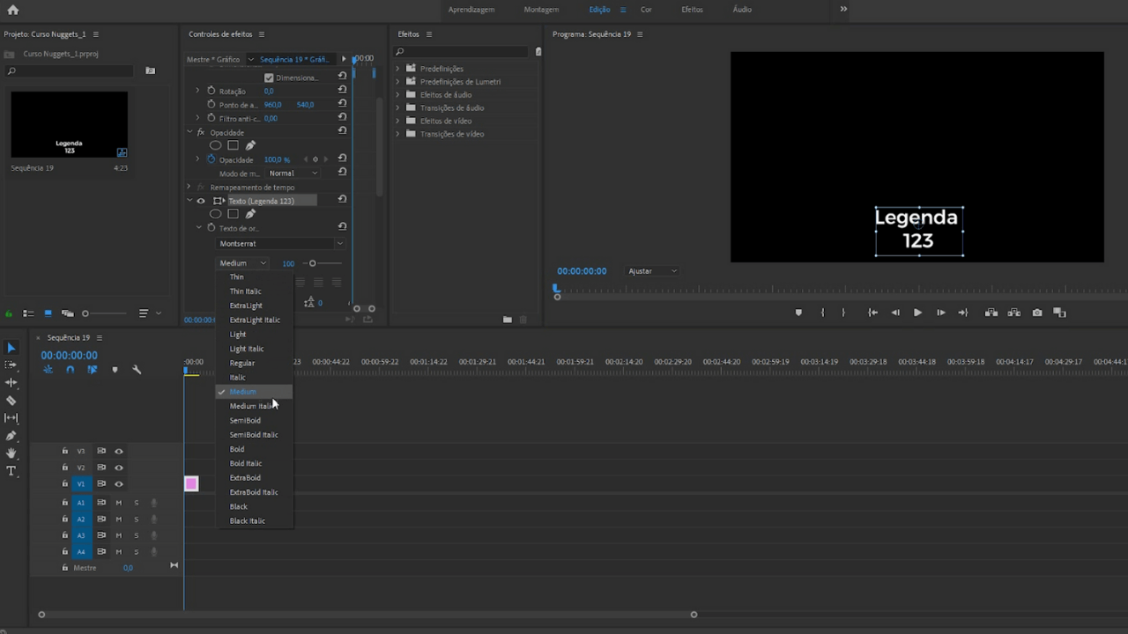Screen dimensions: 1128x634
Task: Expand Predefinições de Lumetri folder
Action: pos(397,82)
